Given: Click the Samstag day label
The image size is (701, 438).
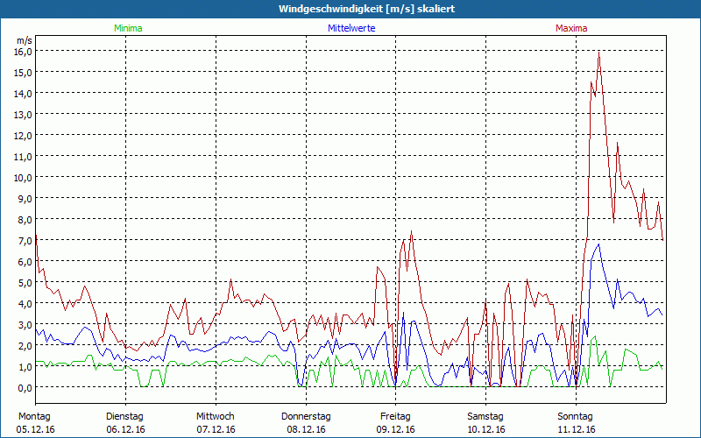Looking at the screenshot, I should [485, 417].
